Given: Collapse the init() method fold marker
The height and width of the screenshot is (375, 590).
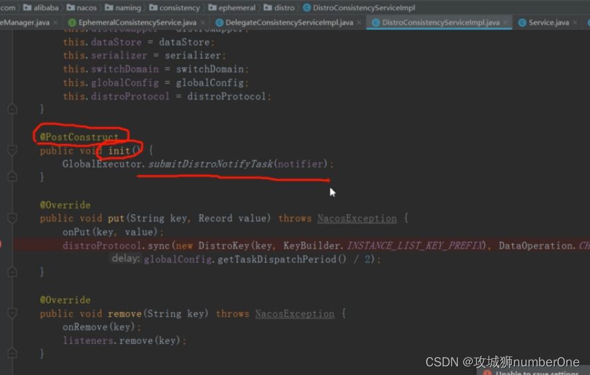Looking at the screenshot, I should pyautogui.click(x=12, y=150).
